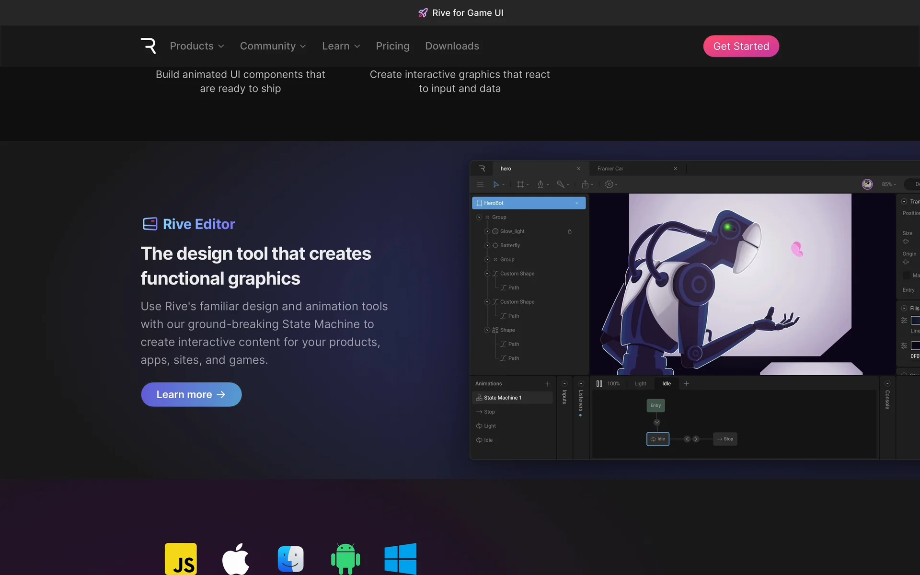The height and width of the screenshot is (575, 920).
Task: Switch to the Framer Car tab
Action: [610, 169]
